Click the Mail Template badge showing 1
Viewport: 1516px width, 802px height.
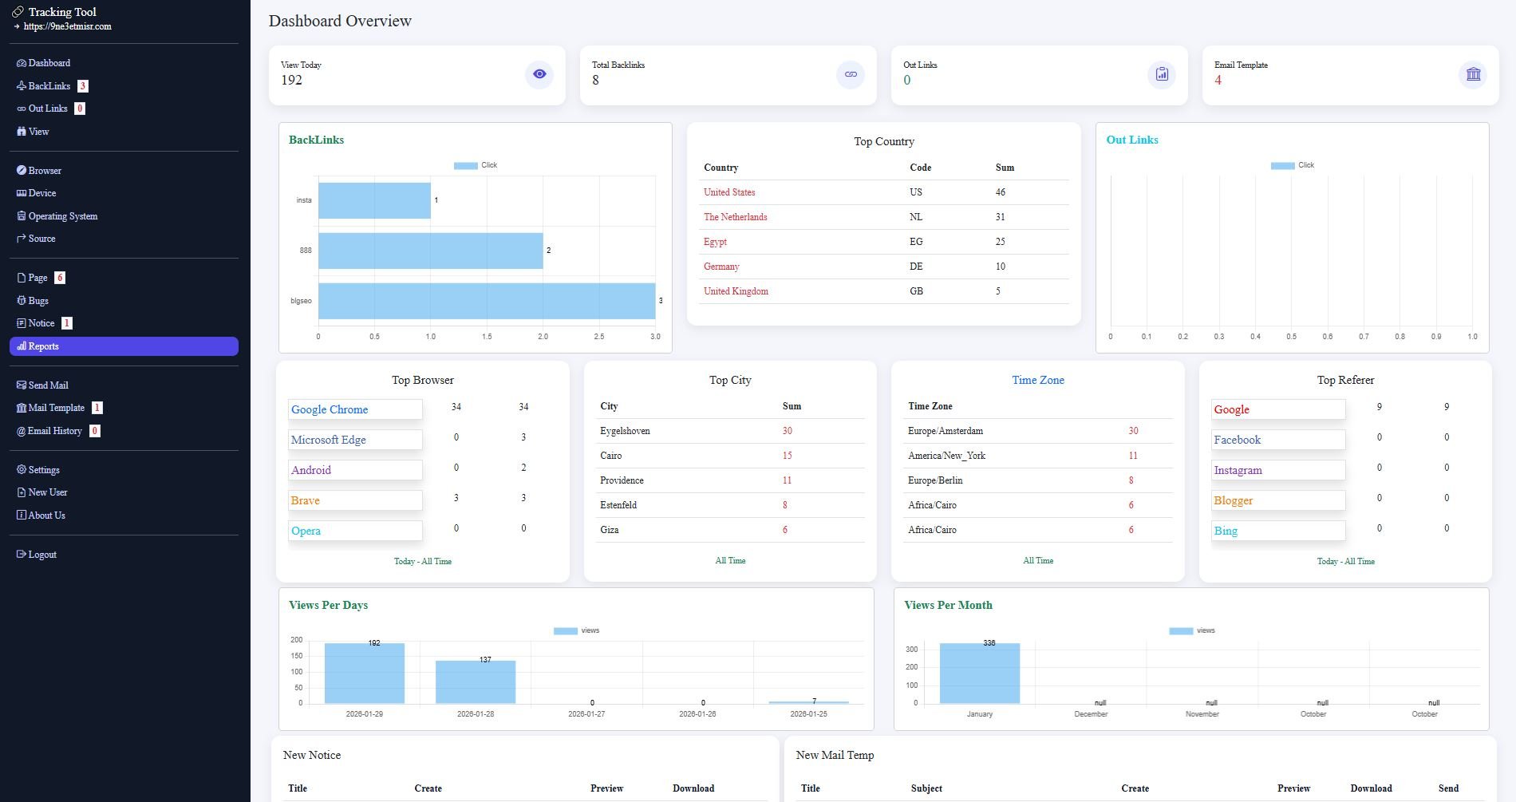point(97,408)
